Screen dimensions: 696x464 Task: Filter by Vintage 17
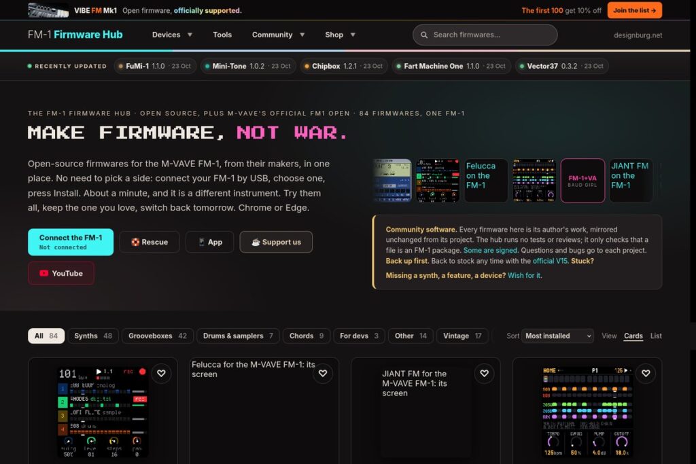click(462, 336)
